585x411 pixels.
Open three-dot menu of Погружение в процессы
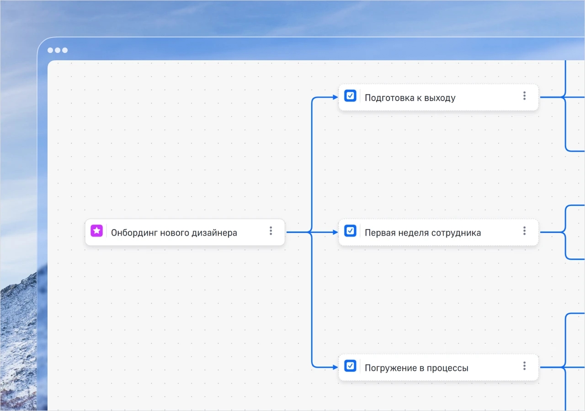point(524,366)
